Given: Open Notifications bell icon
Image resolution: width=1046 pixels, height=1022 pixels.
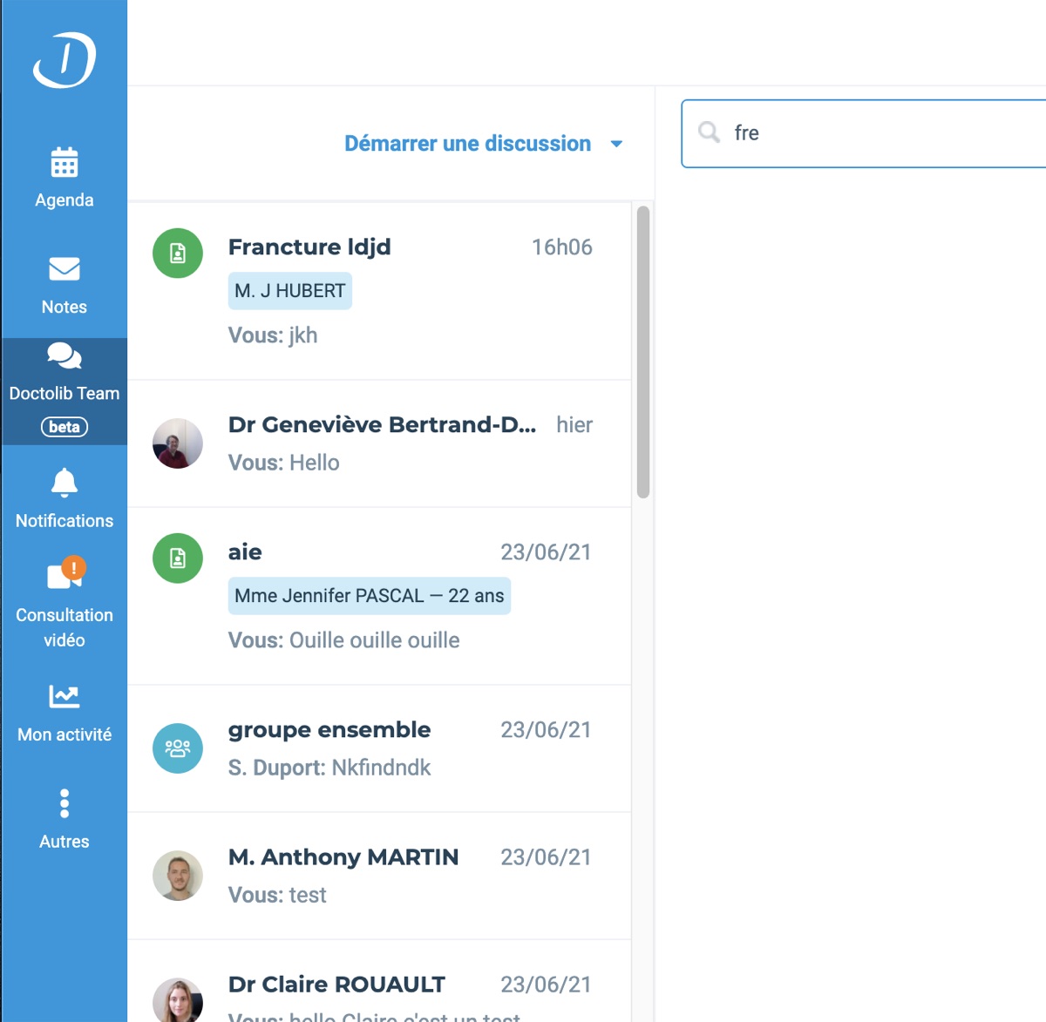Looking at the screenshot, I should (65, 483).
